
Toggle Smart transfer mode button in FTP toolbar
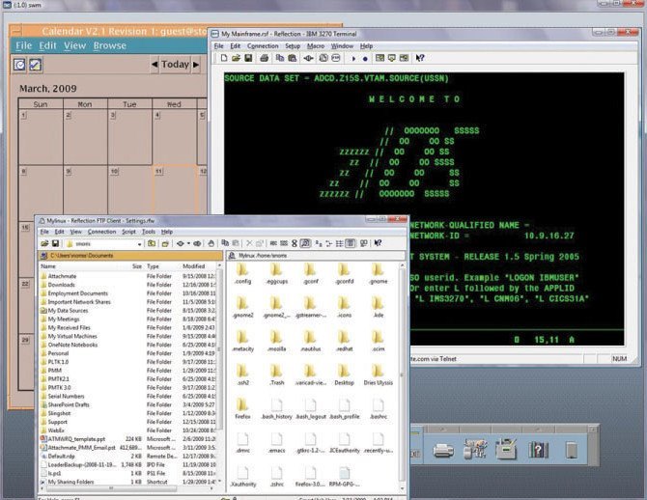(305, 243)
